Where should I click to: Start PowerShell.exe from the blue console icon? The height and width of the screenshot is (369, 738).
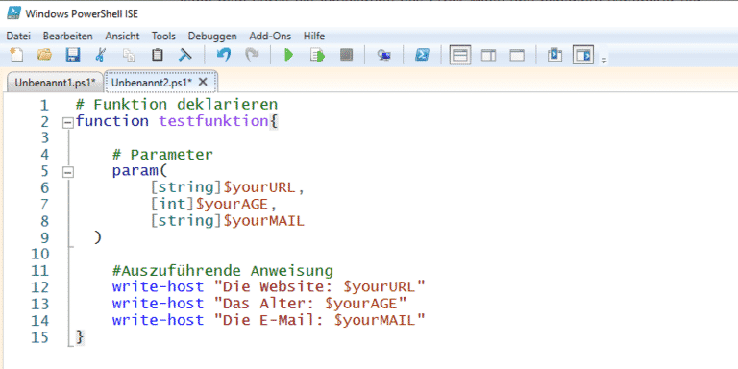click(x=422, y=55)
